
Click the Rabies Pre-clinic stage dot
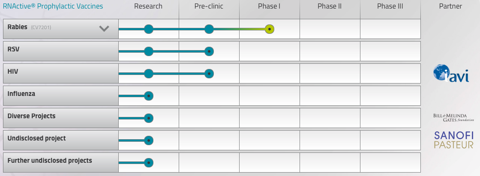(209, 29)
